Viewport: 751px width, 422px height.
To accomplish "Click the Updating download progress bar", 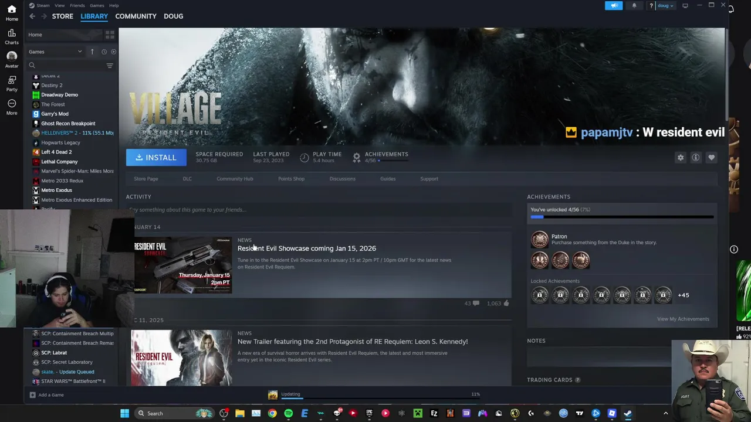I will pyautogui.click(x=381, y=399).
